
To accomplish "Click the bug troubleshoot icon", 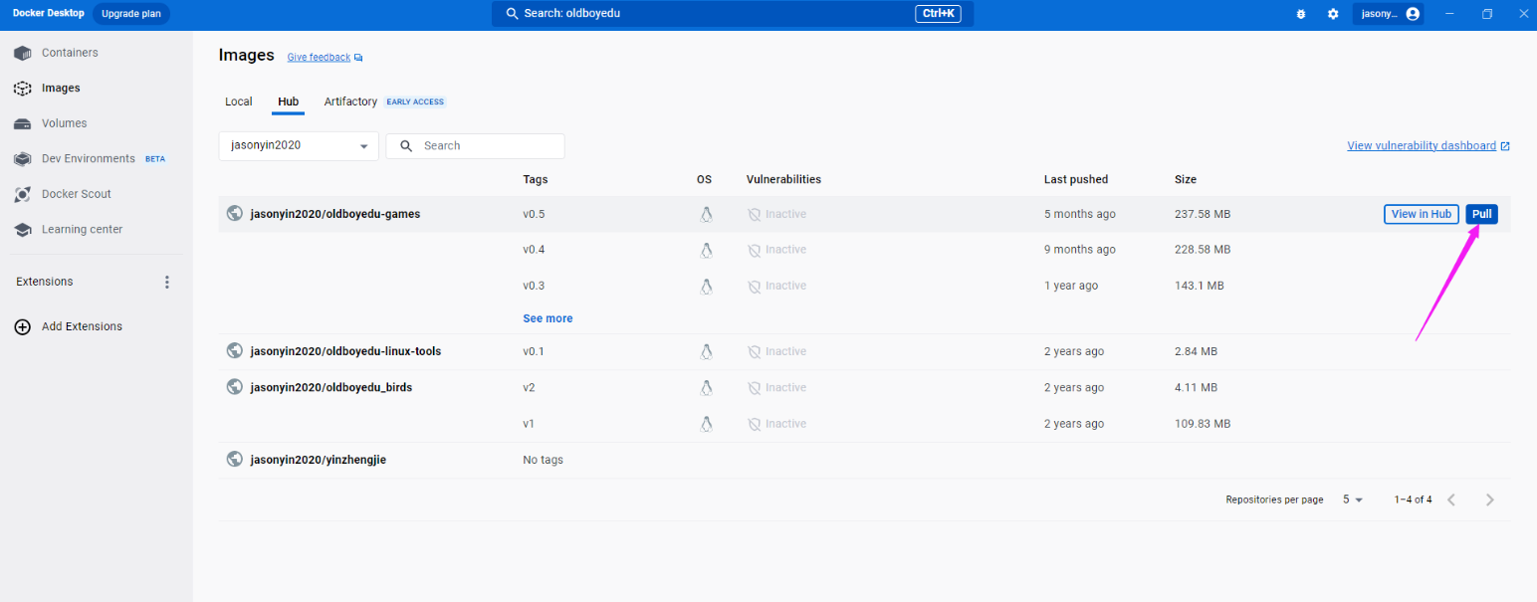I will (1300, 14).
